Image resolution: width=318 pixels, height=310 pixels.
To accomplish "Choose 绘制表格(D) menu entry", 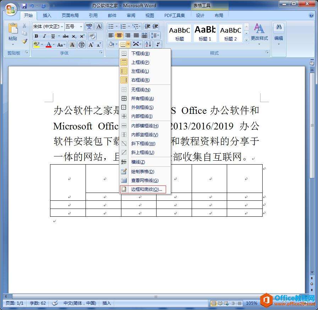I will point(145,172).
